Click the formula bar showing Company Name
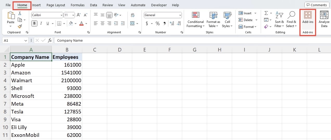 coord(192,40)
